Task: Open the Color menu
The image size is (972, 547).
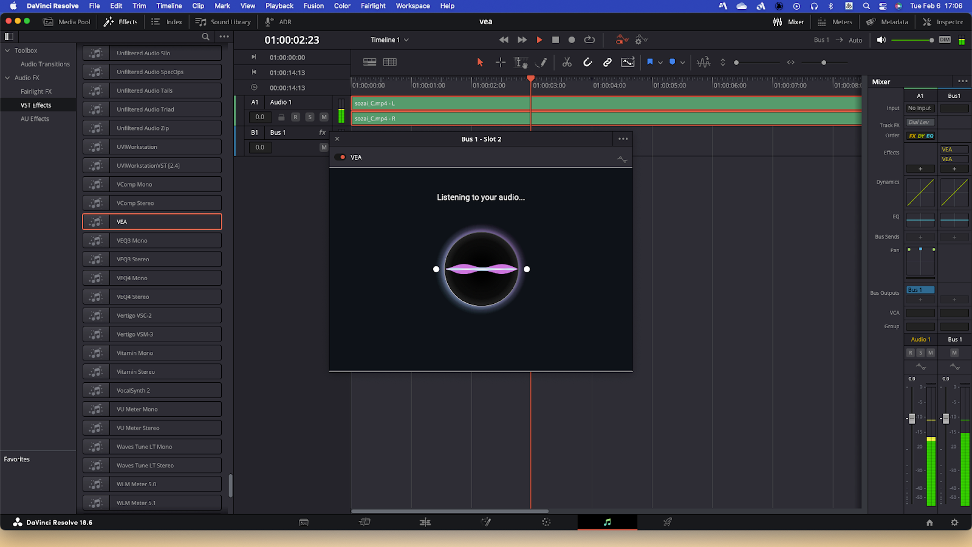Action: (342, 6)
